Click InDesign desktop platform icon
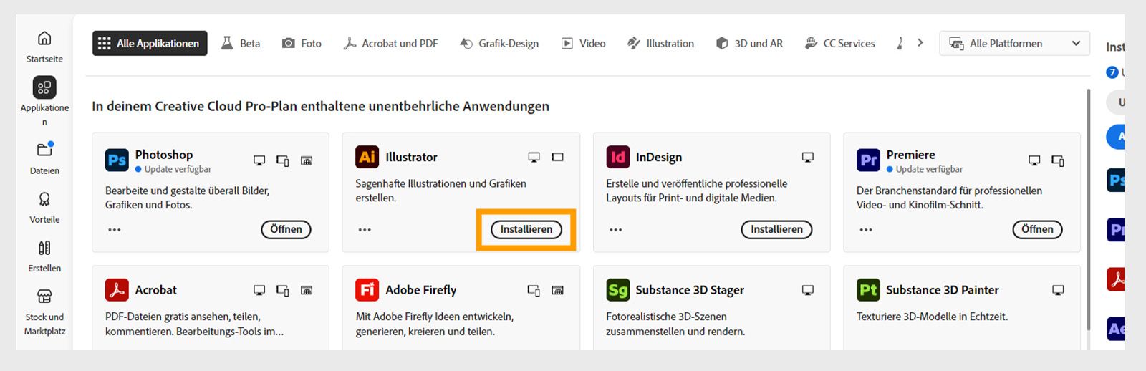 point(807,157)
